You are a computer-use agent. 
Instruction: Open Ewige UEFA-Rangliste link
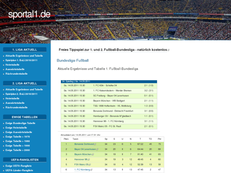pyautogui.click(x=18, y=166)
